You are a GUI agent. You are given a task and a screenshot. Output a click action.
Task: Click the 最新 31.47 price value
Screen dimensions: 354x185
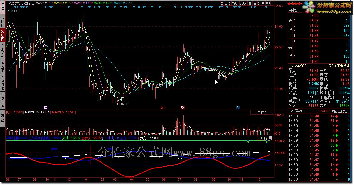[314, 71]
